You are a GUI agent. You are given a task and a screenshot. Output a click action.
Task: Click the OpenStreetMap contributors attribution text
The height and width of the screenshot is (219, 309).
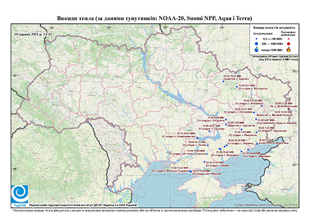(266, 205)
